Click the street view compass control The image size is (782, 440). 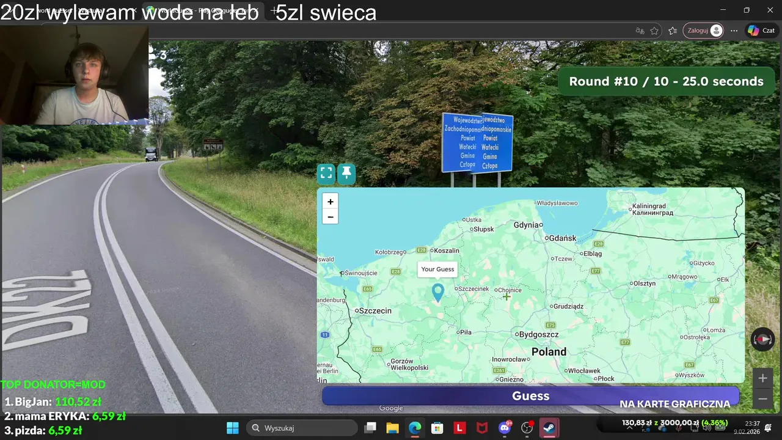(x=762, y=339)
